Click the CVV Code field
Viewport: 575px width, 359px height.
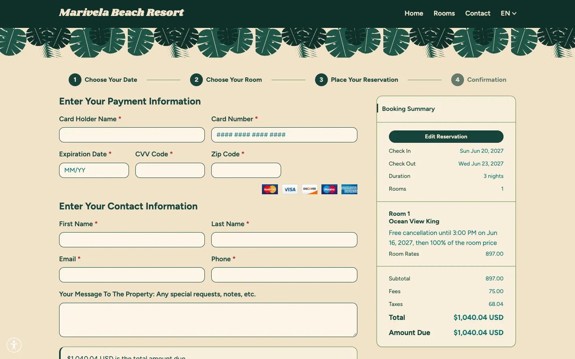point(170,170)
